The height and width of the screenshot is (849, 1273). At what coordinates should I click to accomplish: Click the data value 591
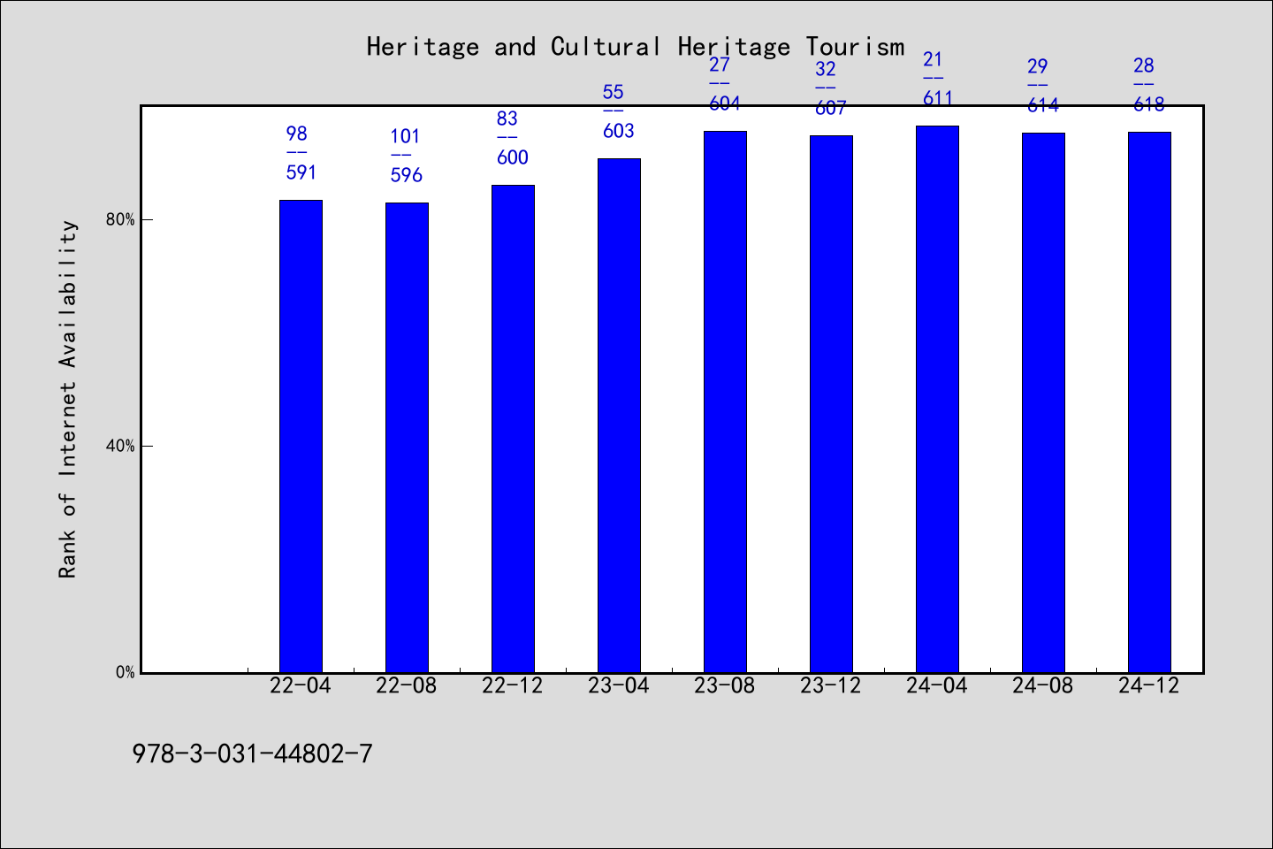pos(301,172)
